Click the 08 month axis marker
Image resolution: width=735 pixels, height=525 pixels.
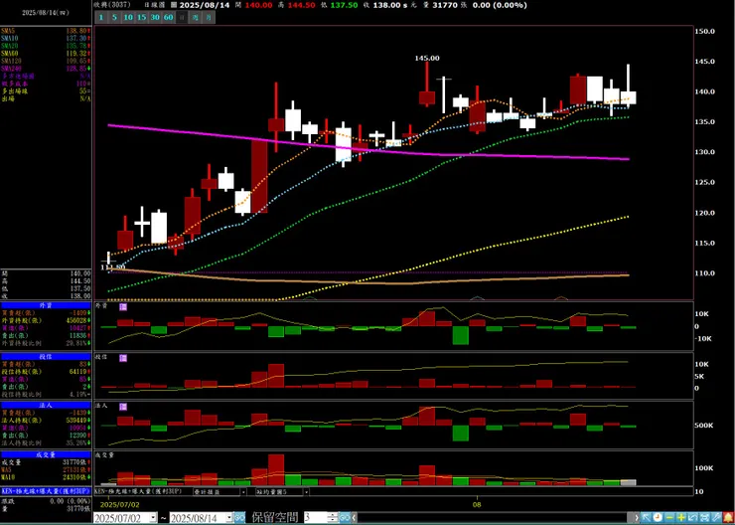pos(477,505)
